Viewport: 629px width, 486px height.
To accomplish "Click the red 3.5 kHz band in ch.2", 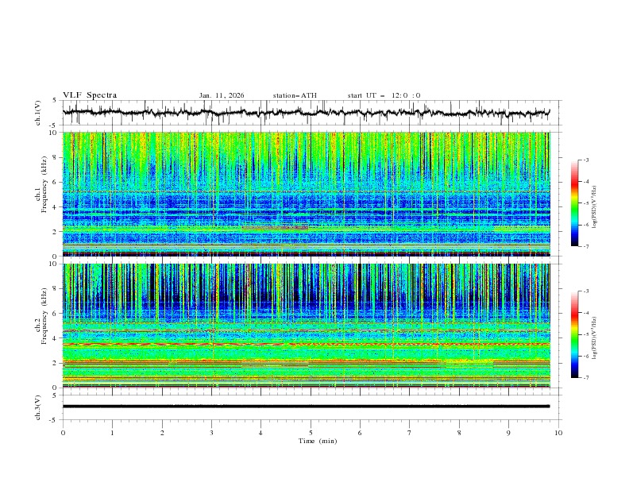I will point(307,344).
